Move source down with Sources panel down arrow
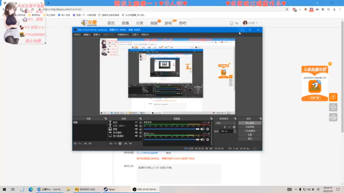344x193 pixels. click(130, 144)
